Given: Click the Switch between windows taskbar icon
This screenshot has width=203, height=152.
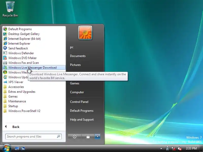Looking at the screenshot, I should [x=23, y=148].
